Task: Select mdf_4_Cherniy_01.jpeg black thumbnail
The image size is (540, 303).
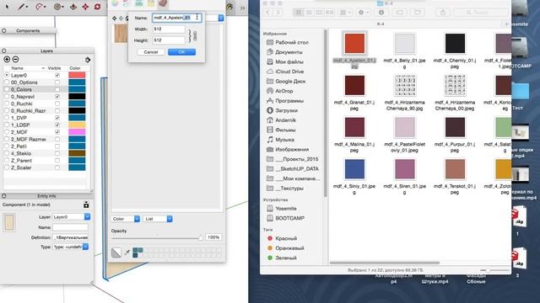Action: [x=455, y=43]
